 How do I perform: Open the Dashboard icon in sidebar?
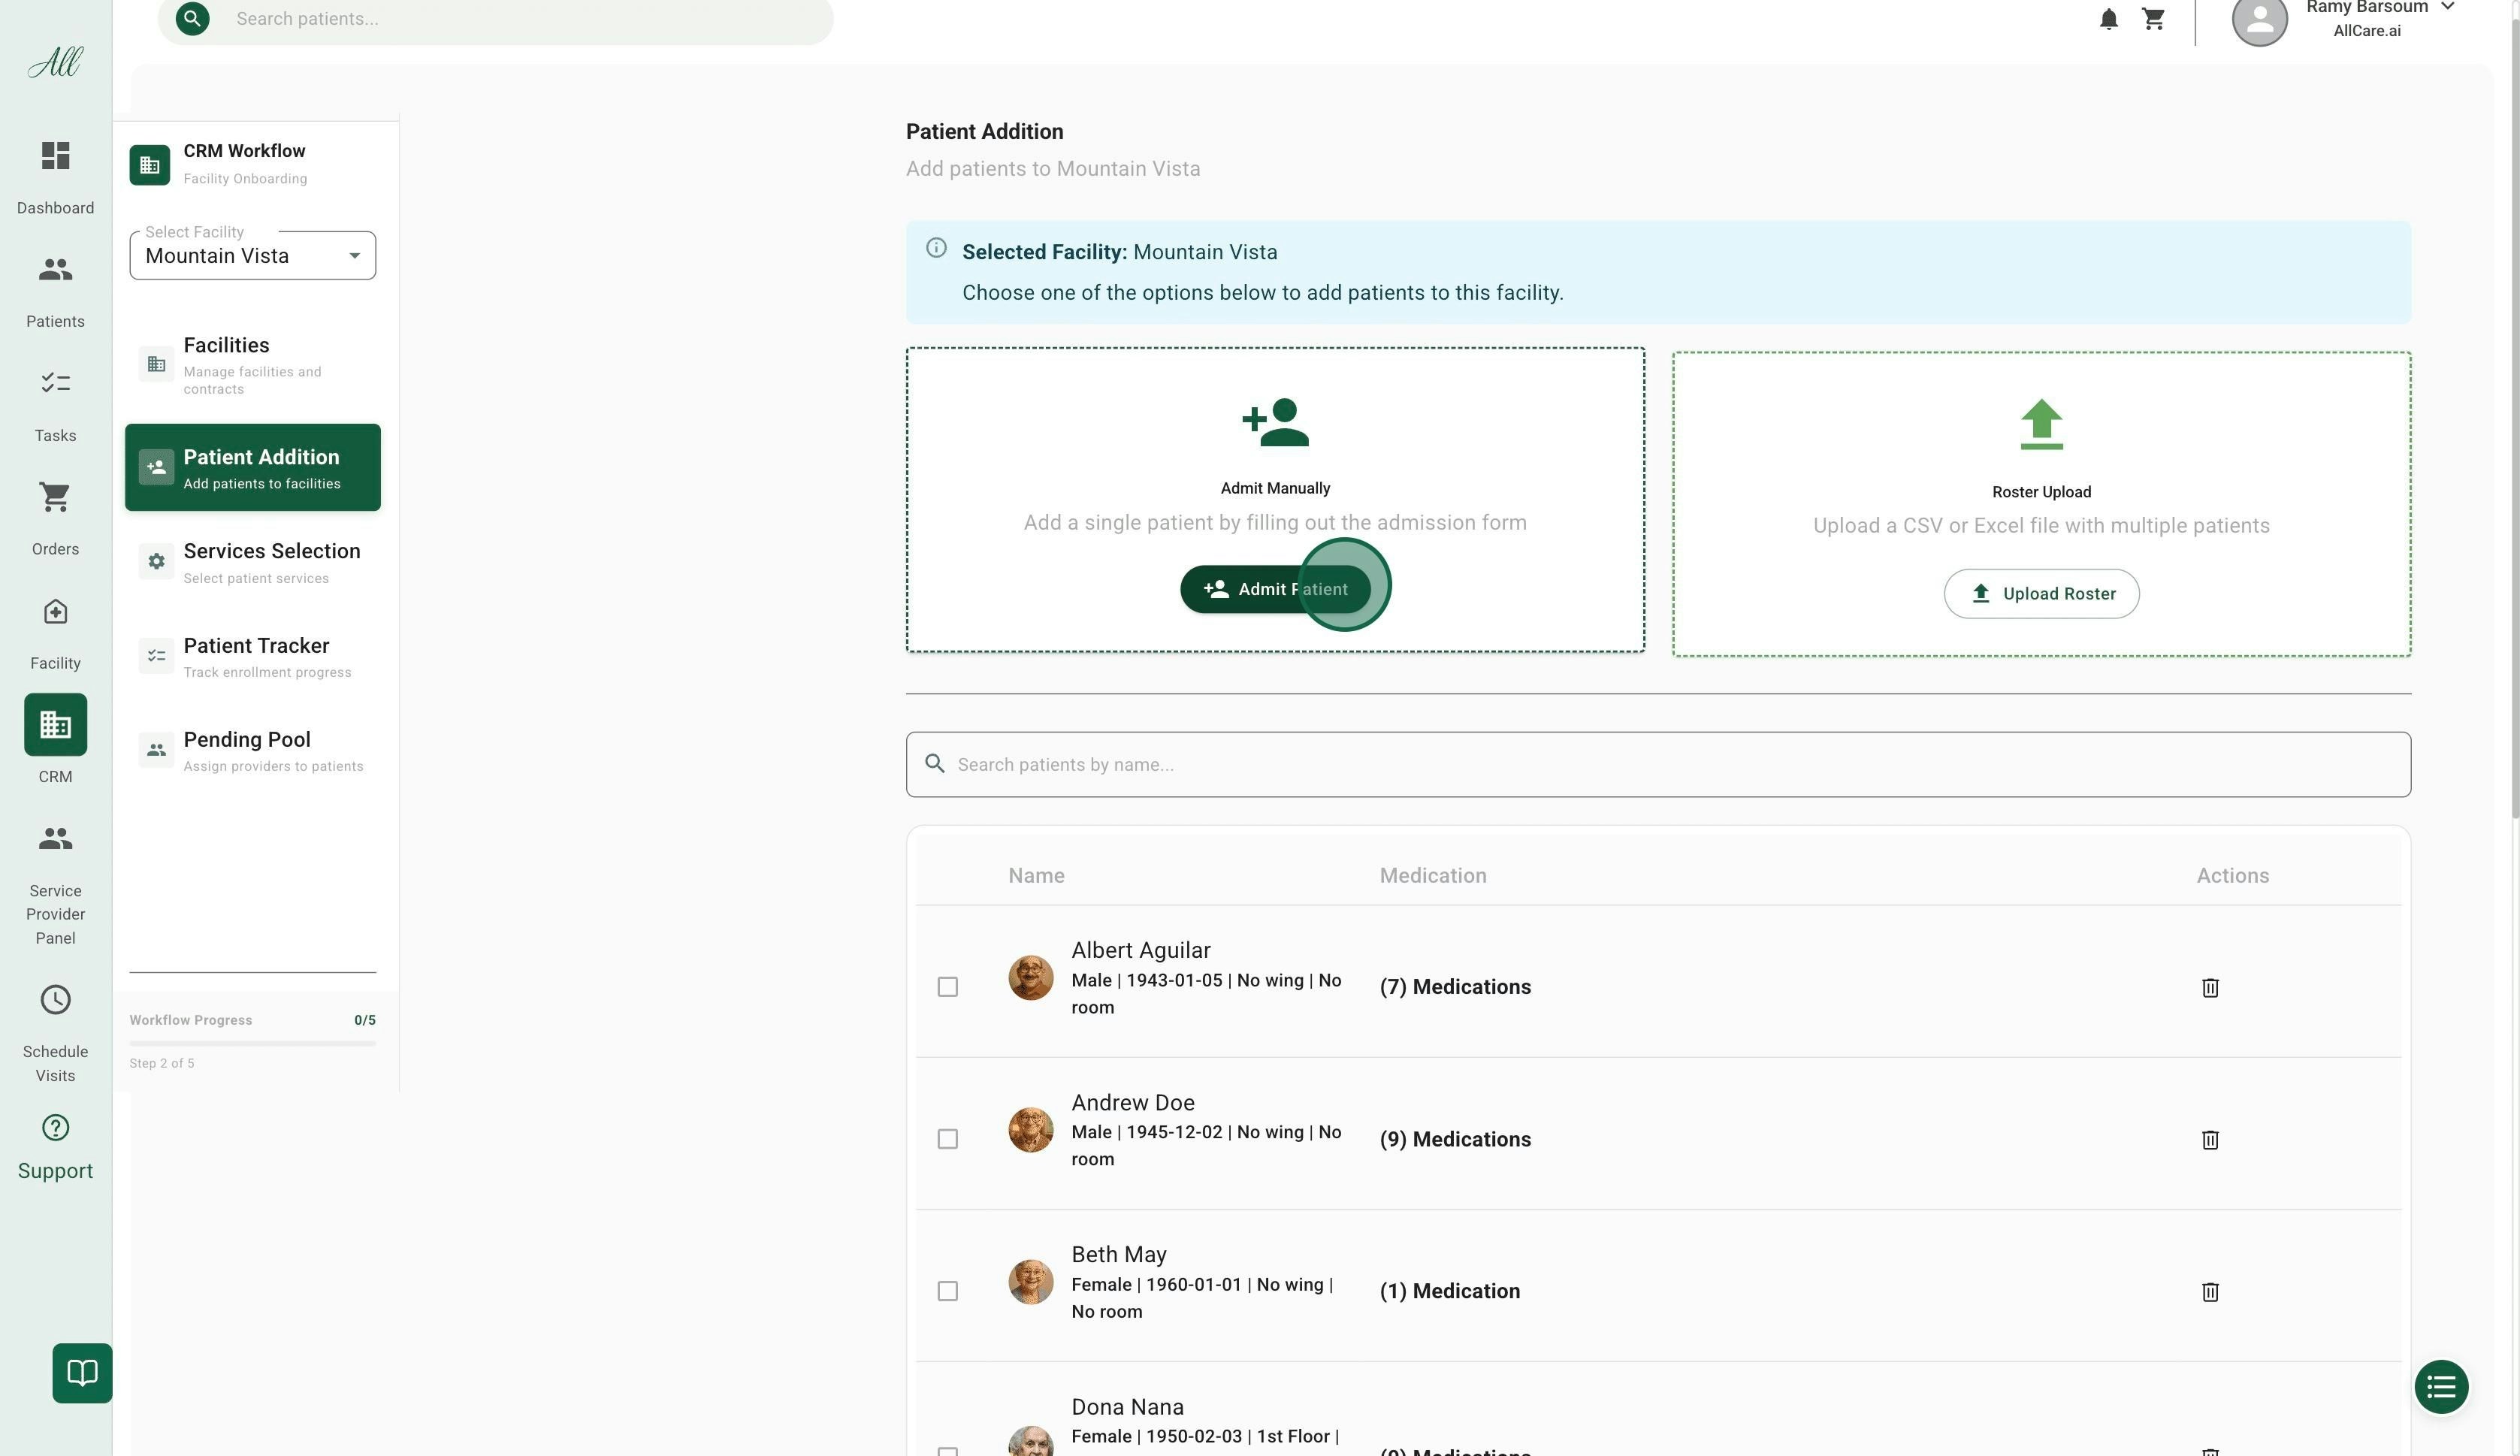pos(55,157)
